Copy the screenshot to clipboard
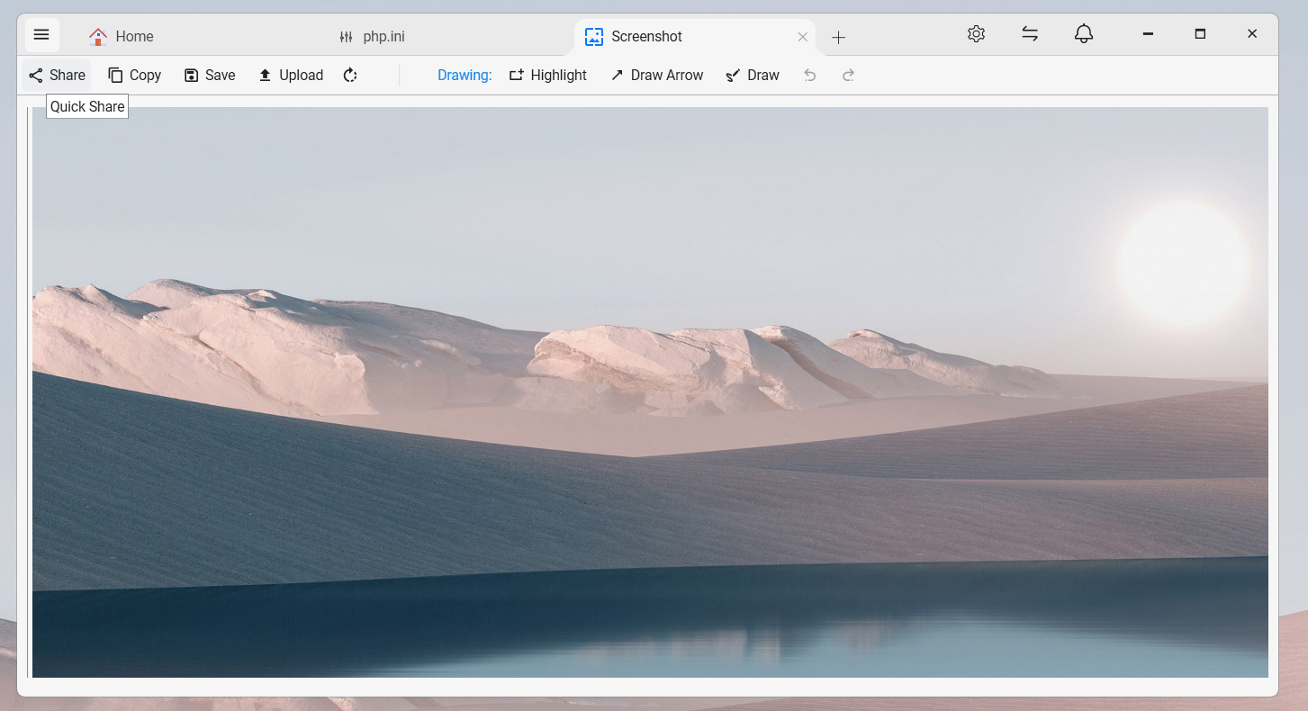This screenshot has height=711, width=1308. (x=134, y=76)
